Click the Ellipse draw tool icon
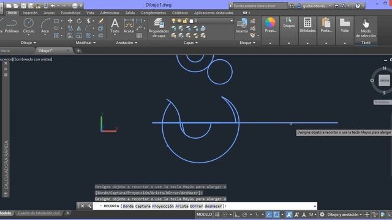392x220 pixels. [56, 28]
